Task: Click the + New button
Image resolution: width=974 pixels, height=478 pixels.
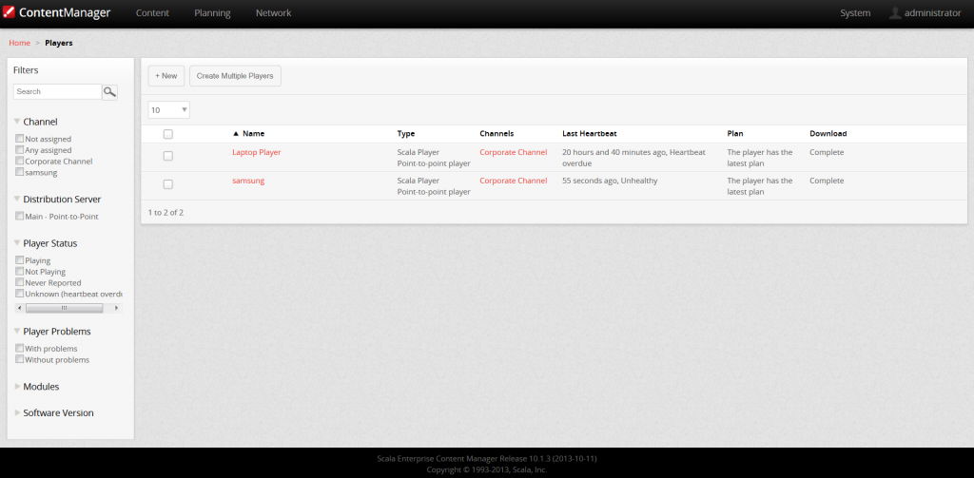Action: 166,76
